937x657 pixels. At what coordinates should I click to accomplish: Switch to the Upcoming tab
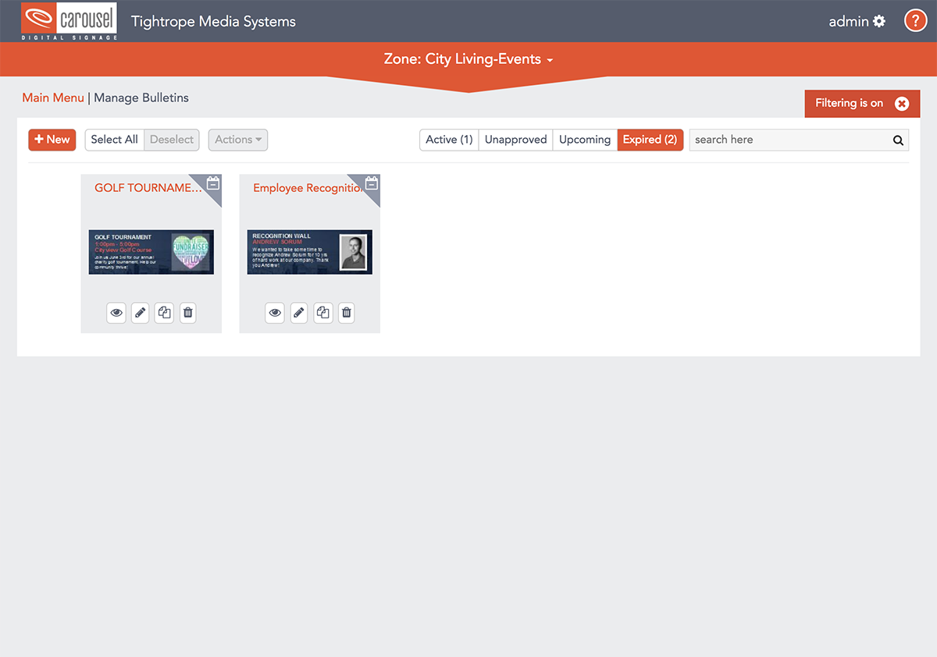tap(585, 140)
